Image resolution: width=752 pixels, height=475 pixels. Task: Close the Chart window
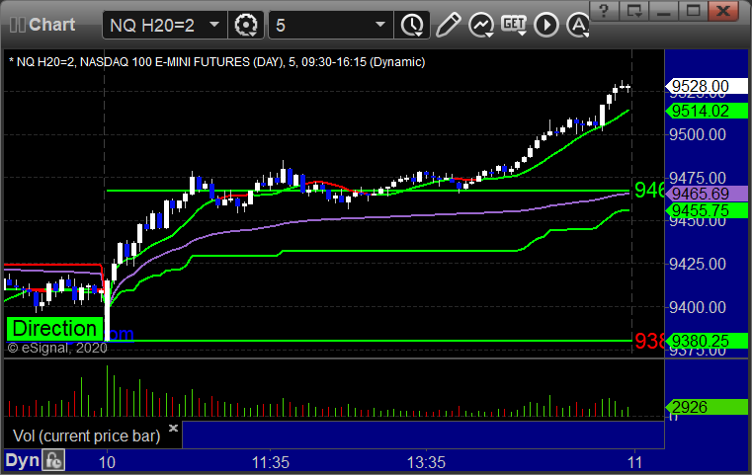[x=723, y=11]
